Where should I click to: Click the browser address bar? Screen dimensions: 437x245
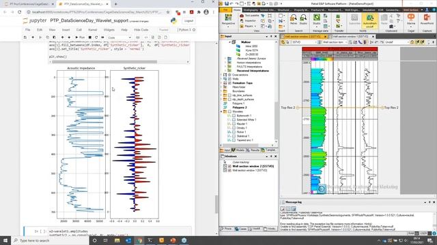96,12
